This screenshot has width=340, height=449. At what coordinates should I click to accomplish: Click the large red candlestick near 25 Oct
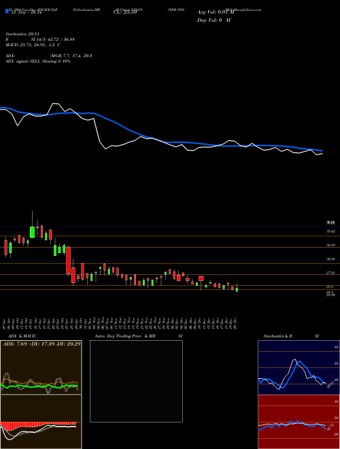coord(69,261)
